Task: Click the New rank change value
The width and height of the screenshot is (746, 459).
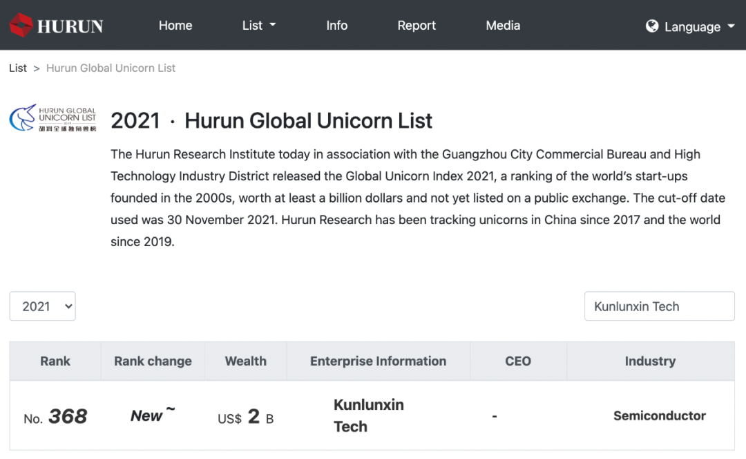Action: point(153,414)
